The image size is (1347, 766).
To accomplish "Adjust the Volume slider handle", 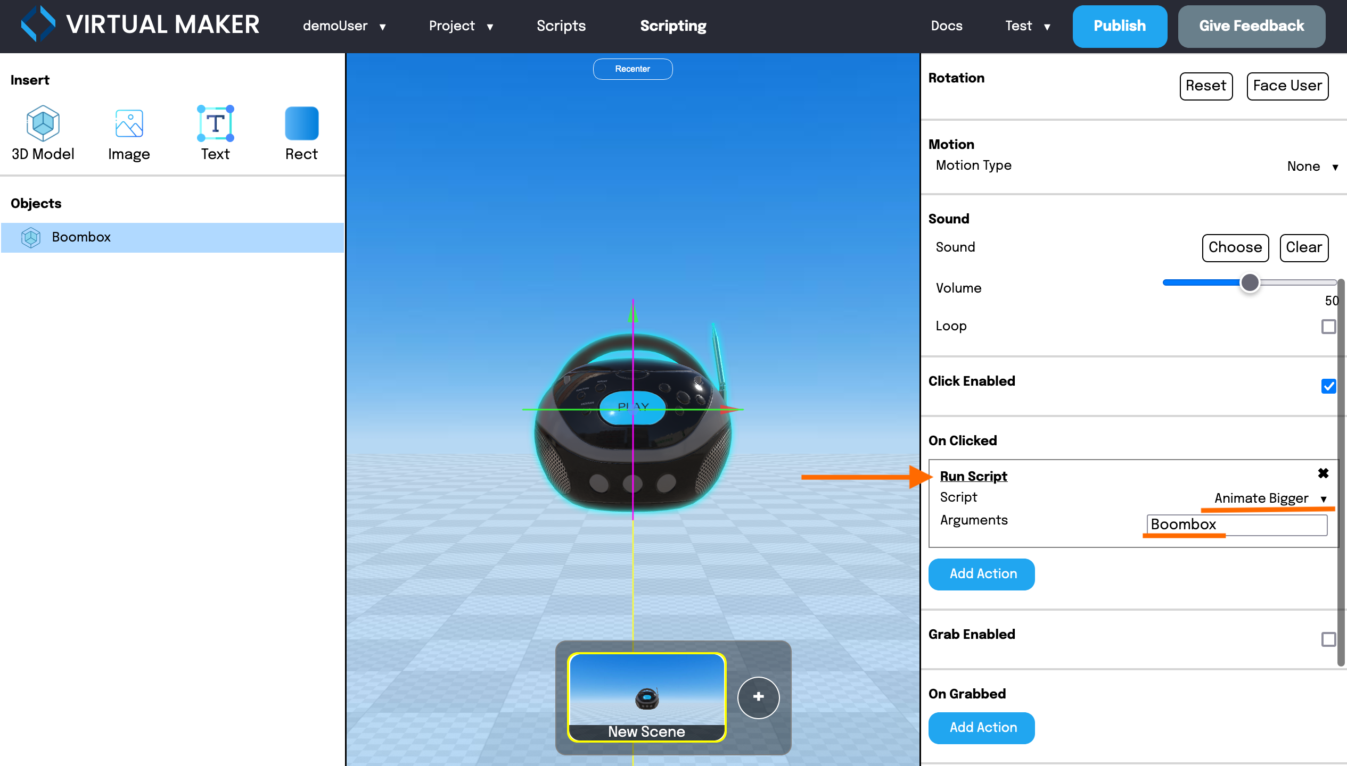I will 1250,282.
